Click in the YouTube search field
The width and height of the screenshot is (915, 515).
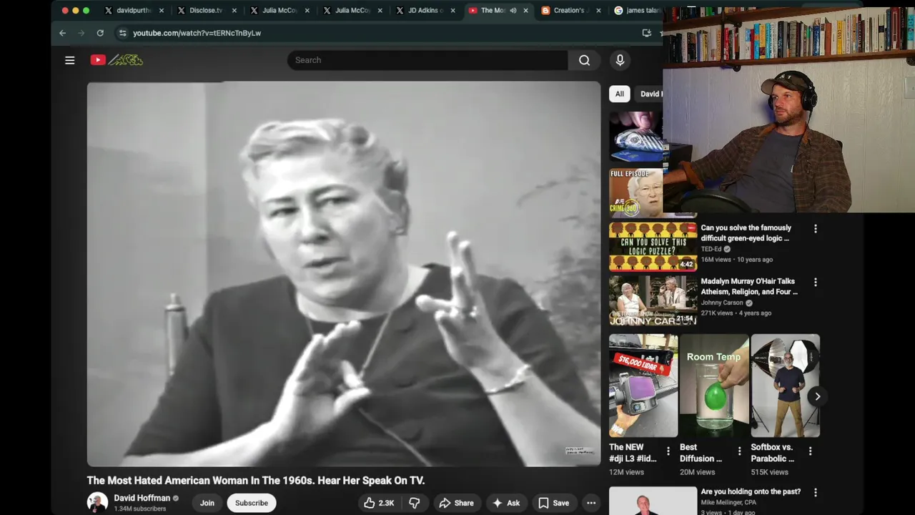pyautogui.click(x=427, y=60)
